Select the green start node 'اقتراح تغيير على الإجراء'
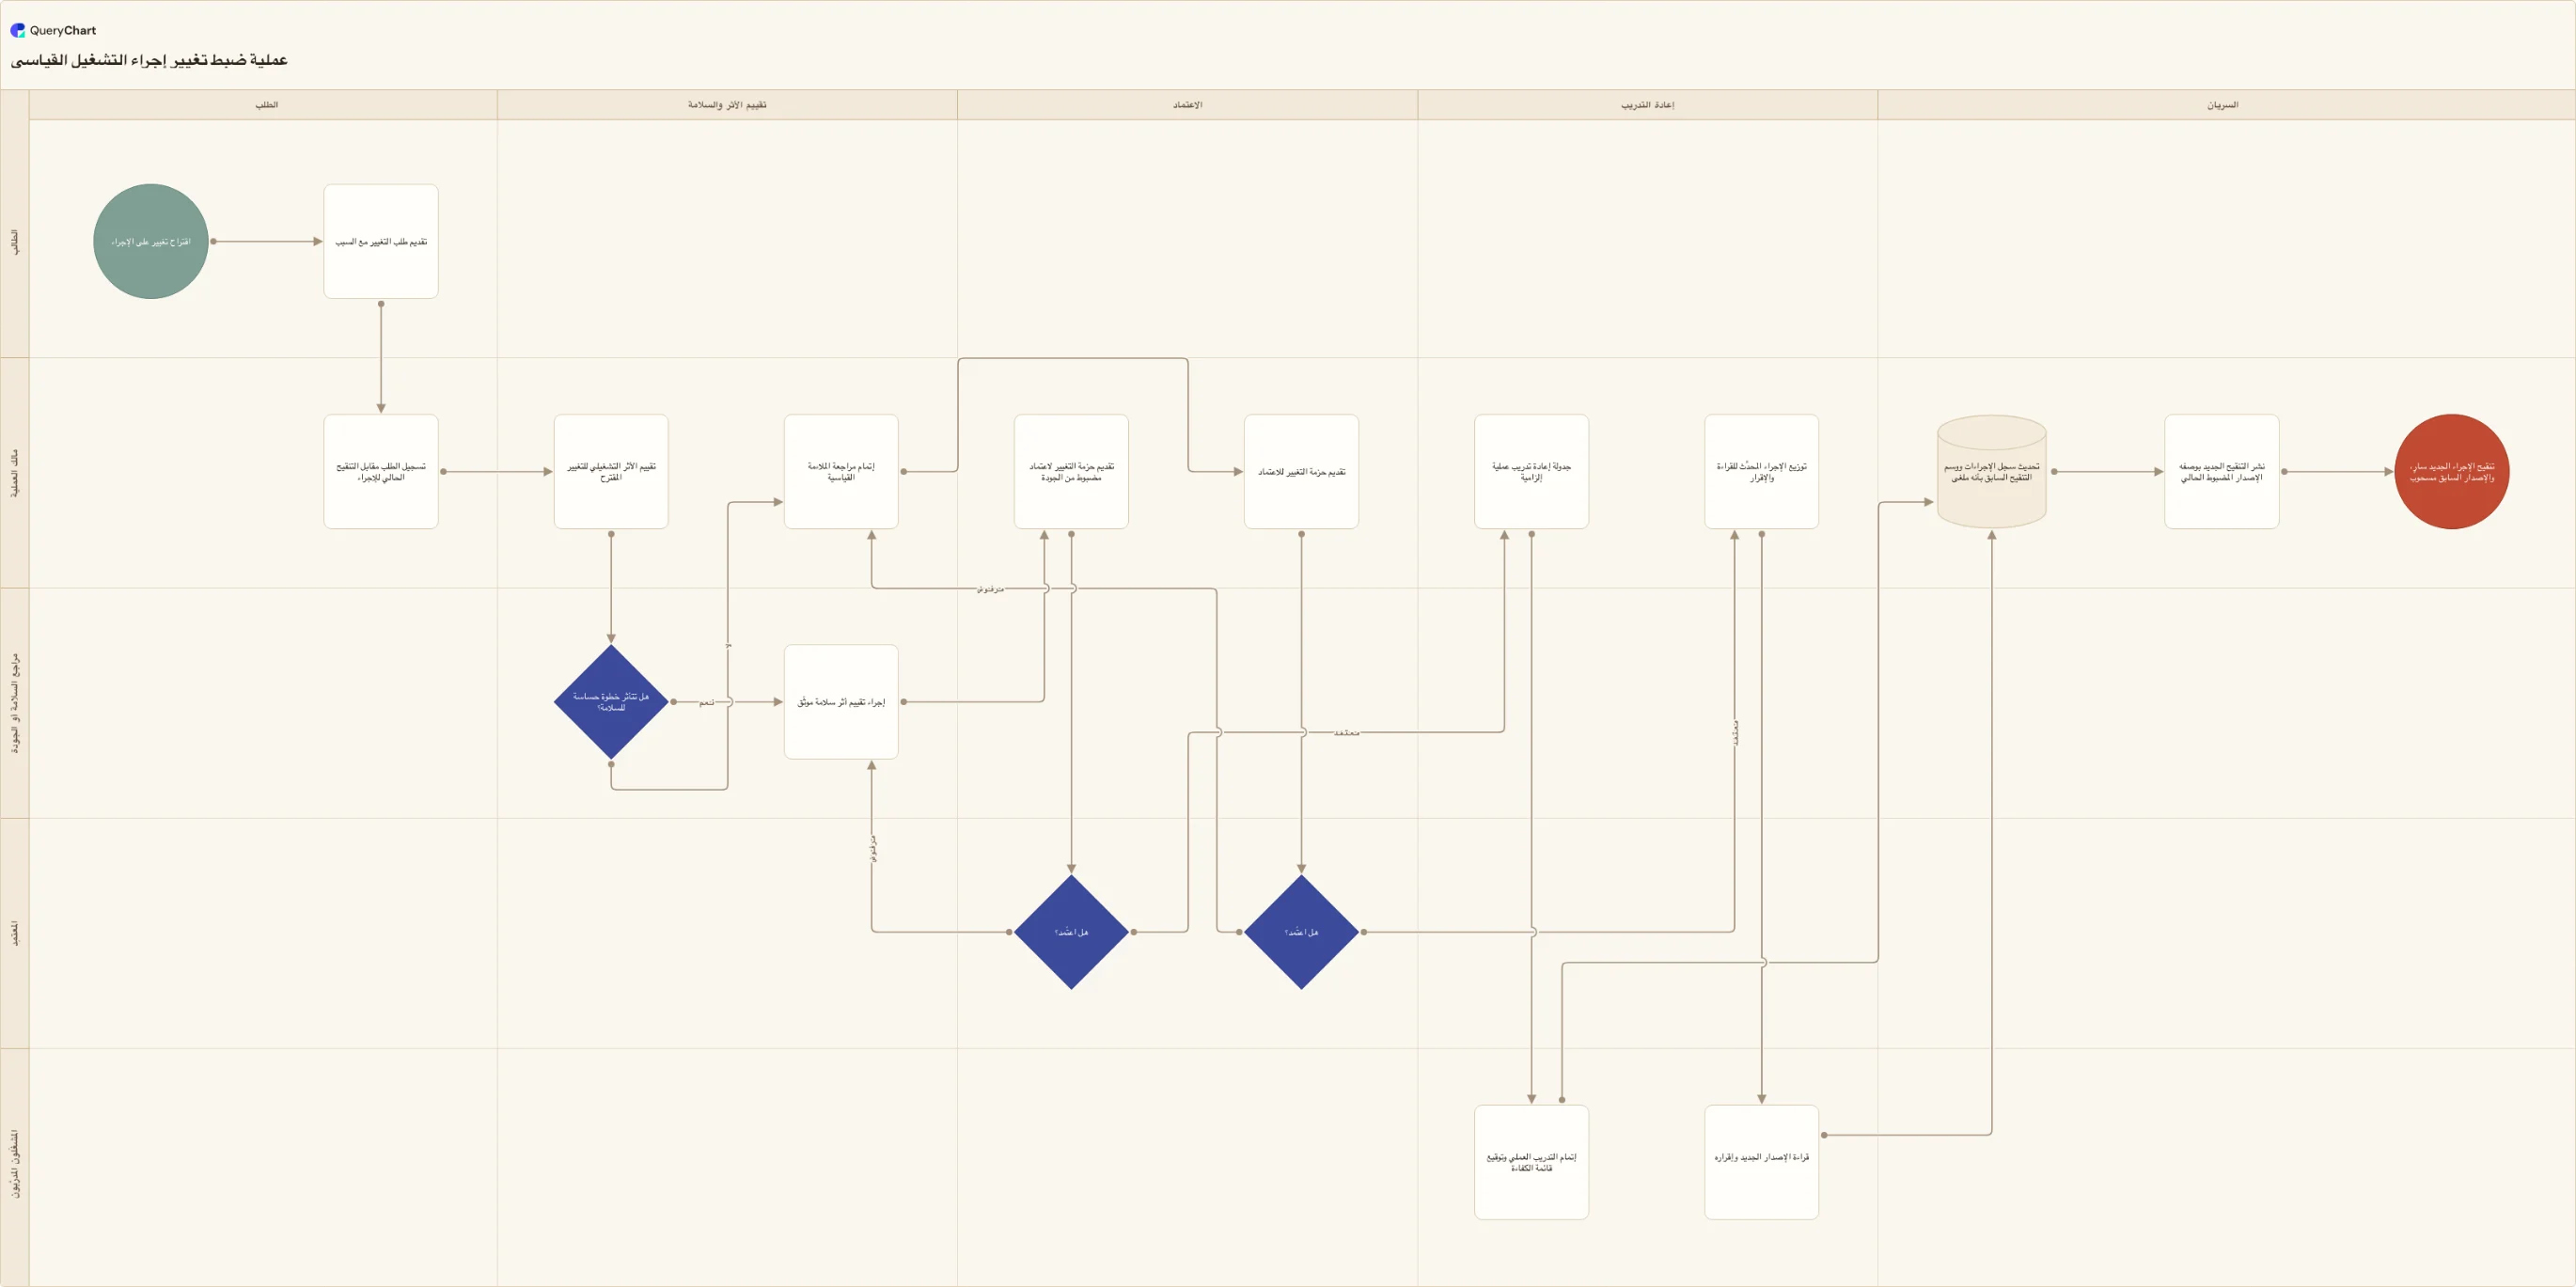The image size is (2576, 1287). pos(151,241)
